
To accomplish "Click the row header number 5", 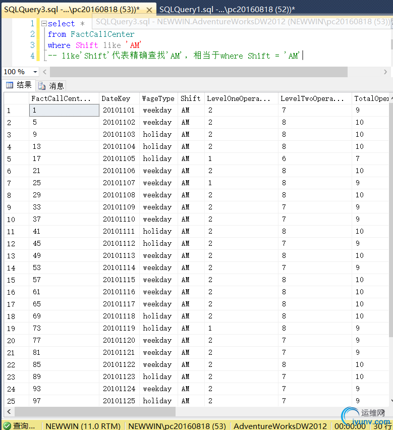I will 17,159.
